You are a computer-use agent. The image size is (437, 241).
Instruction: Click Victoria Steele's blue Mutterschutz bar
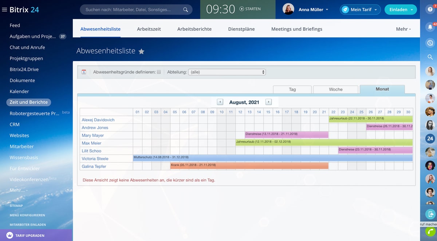(272, 158)
